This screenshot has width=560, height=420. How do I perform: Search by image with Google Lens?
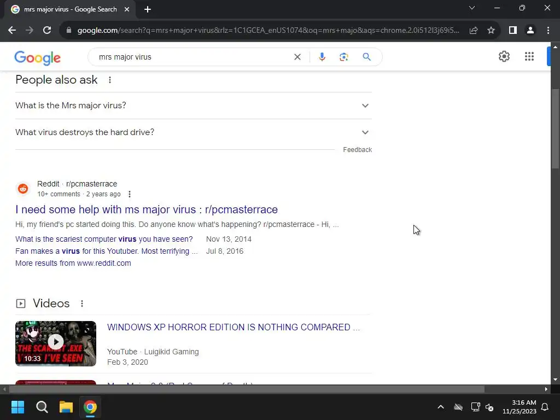(x=343, y=57)
